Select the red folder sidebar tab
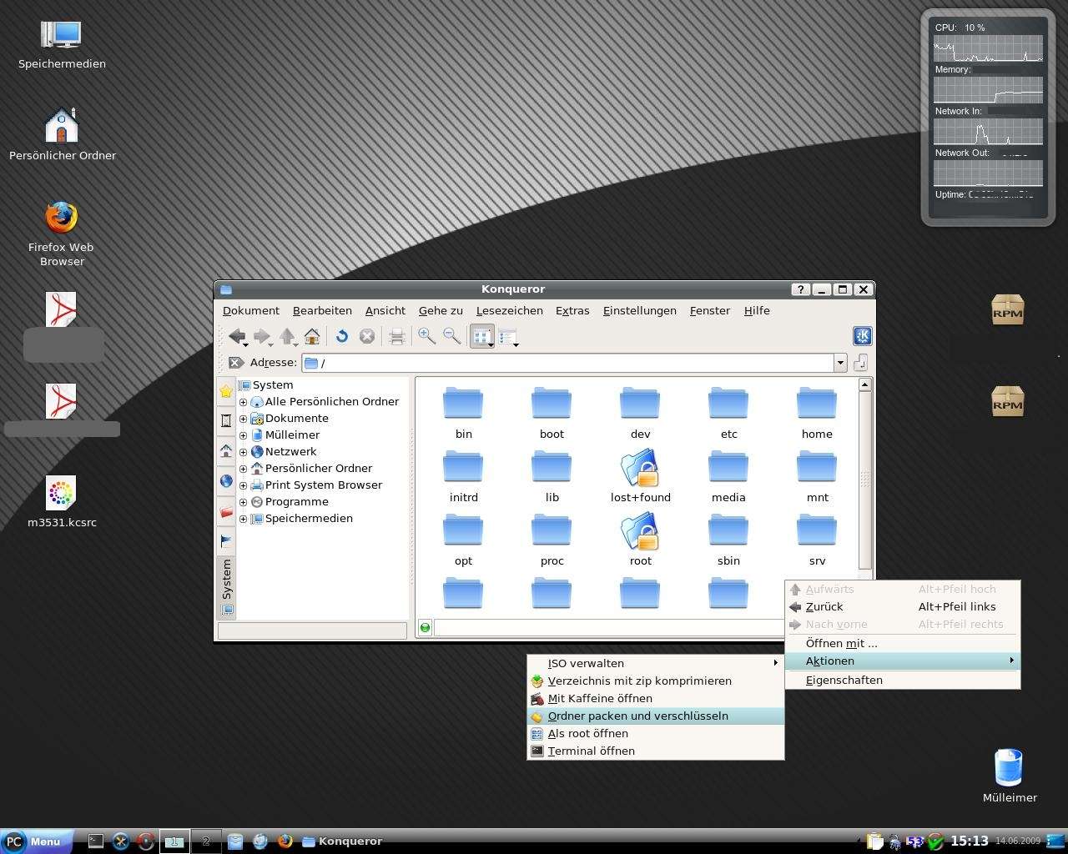Screen dimensions: 1068x854 point(226,511)
